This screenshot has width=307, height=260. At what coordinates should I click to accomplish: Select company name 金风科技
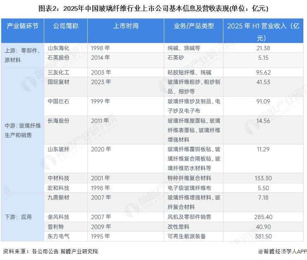pos(58,217)
